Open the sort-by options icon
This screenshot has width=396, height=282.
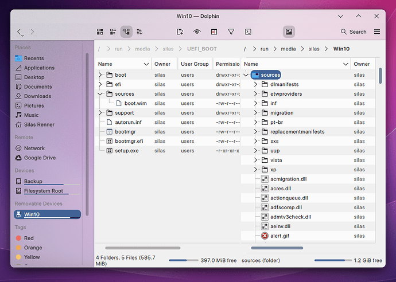click(x=139, y=32)
